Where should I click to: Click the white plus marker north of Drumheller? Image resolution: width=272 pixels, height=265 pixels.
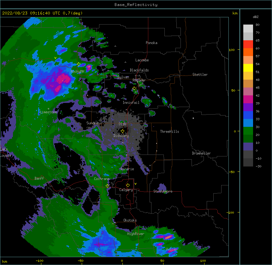coord(193,118)
